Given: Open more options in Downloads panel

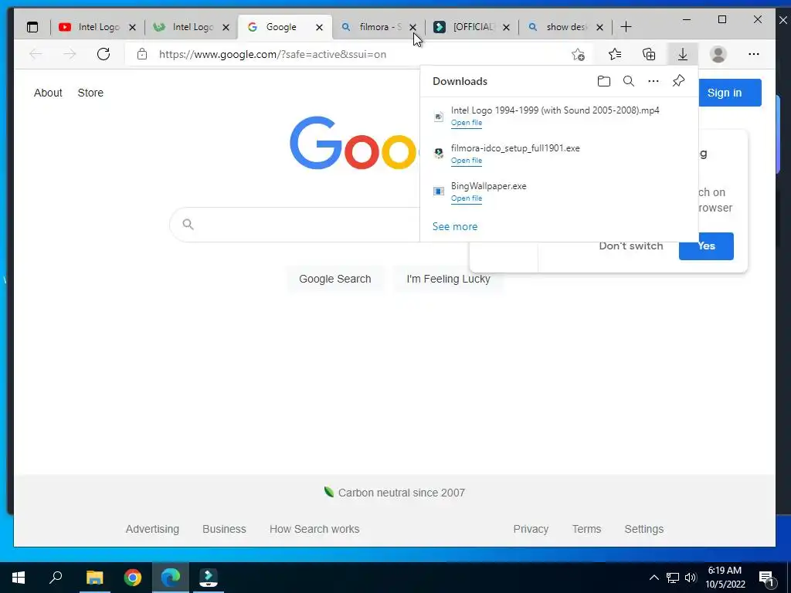Looking at the screenshot, I should (x=654, y=81).
